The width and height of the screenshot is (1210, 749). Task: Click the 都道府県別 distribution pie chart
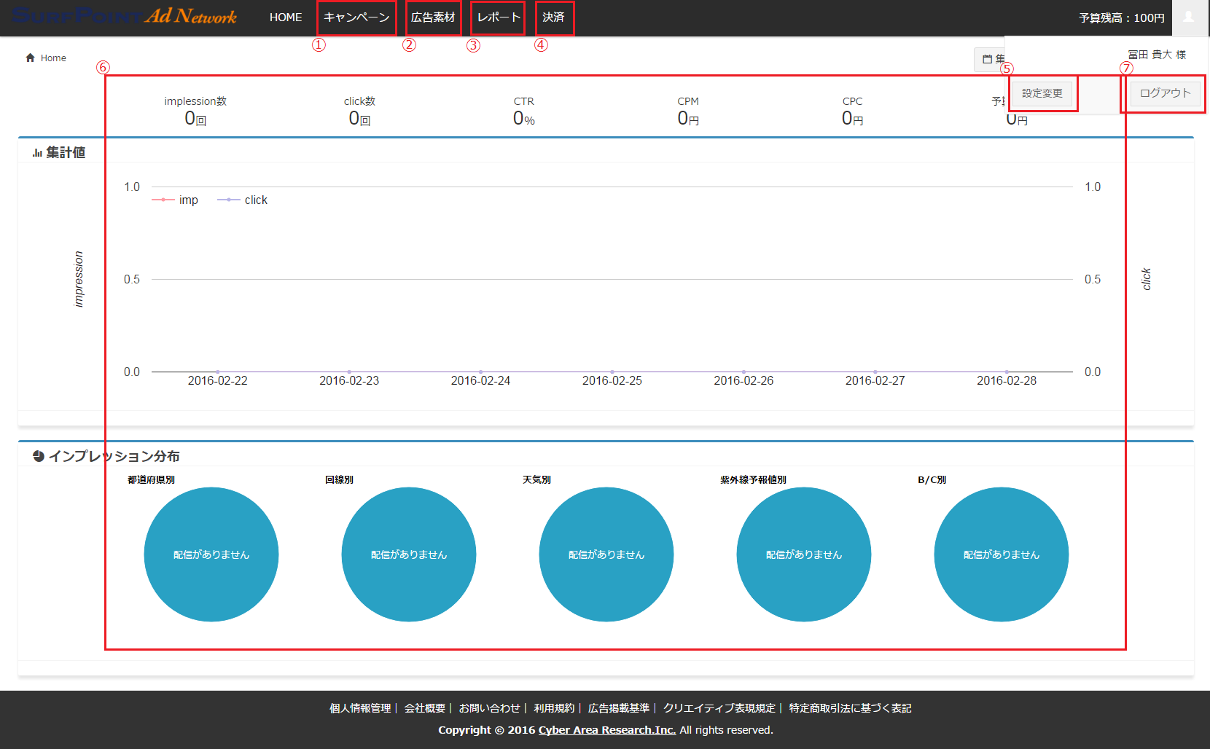pos(211,554)
